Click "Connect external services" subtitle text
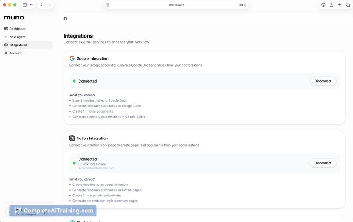353x222 pixels. (106, 42)
